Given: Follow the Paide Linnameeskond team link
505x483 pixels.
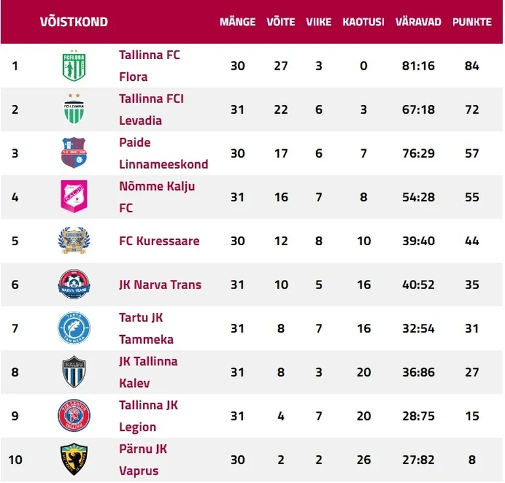Looking at the screenshot, I should (x=164, y=153).
